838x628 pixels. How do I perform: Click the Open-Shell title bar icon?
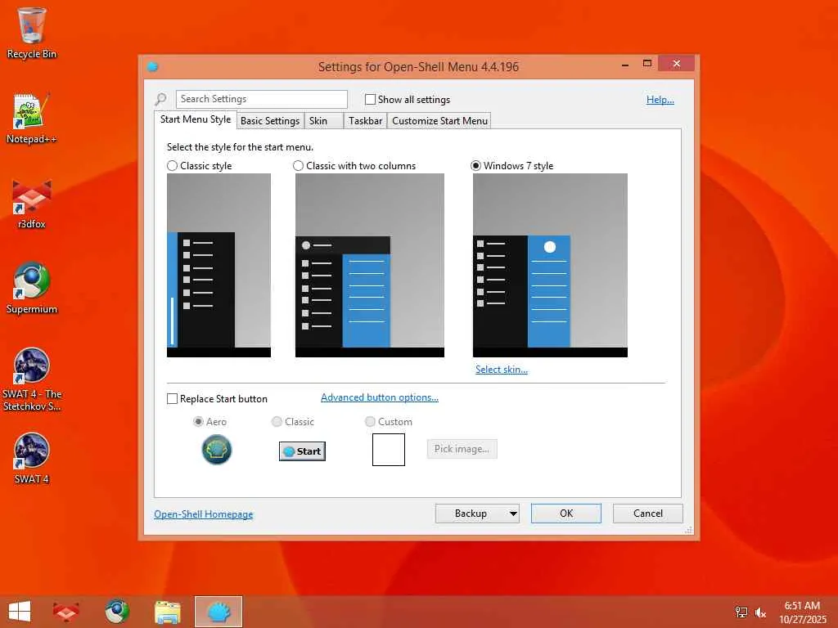[x=153, y=67]
